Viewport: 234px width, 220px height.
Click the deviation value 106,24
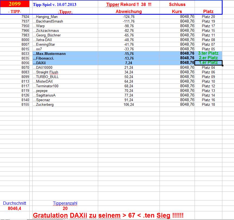point(129,105)
